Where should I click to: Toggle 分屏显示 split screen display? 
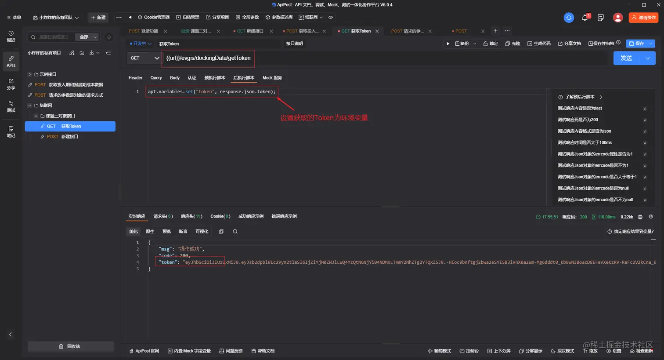(x=530, y=351)
